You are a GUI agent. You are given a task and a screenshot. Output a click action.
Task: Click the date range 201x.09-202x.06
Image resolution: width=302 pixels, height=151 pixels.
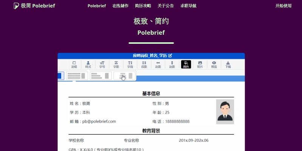pos(194,140)
